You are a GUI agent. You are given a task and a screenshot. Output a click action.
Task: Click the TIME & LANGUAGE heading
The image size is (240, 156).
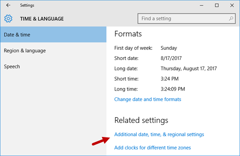tap(42, 19)
